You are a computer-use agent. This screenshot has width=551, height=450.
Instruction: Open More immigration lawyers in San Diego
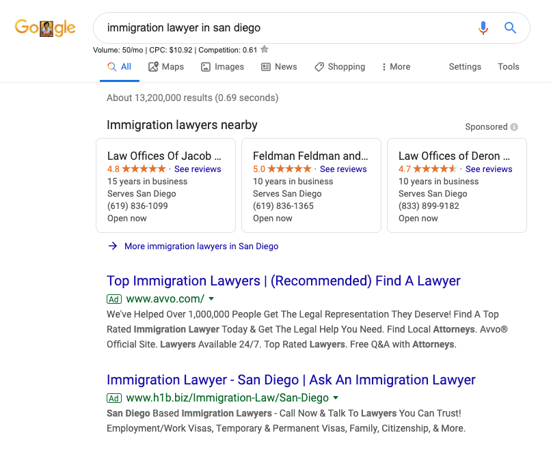pos(202,246)
